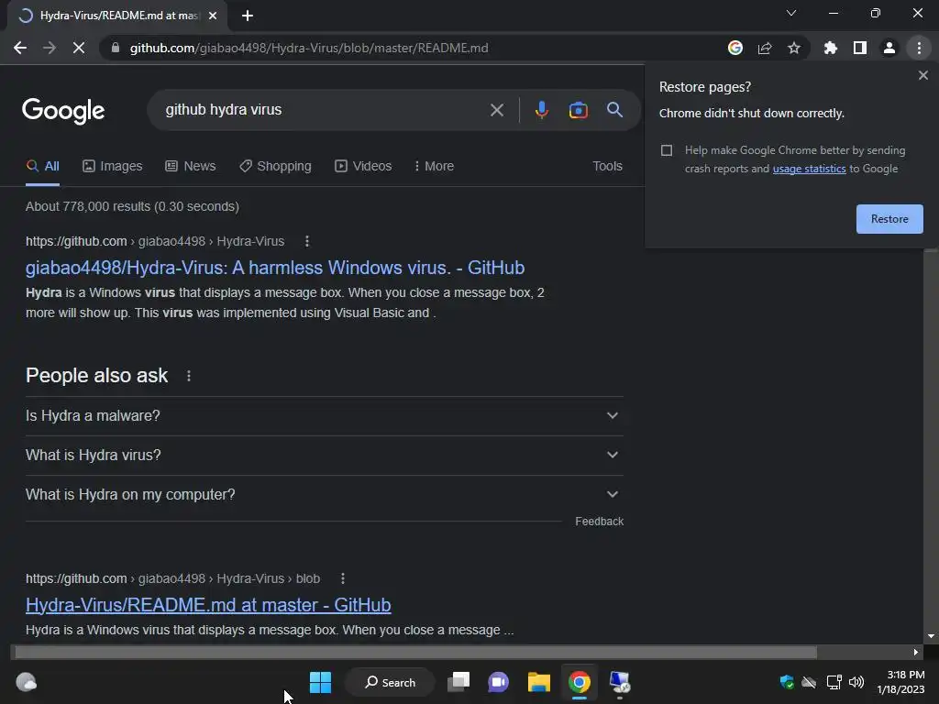This screenshot has width=939, height=704.
Task: Switch to Shopping results tab
Action: (x=275, y=167)
